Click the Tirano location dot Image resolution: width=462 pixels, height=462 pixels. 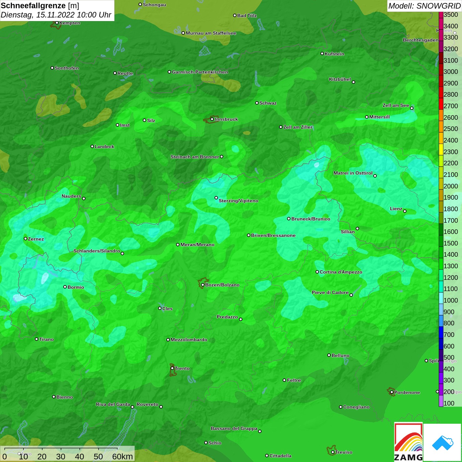(x=37, y=339)
